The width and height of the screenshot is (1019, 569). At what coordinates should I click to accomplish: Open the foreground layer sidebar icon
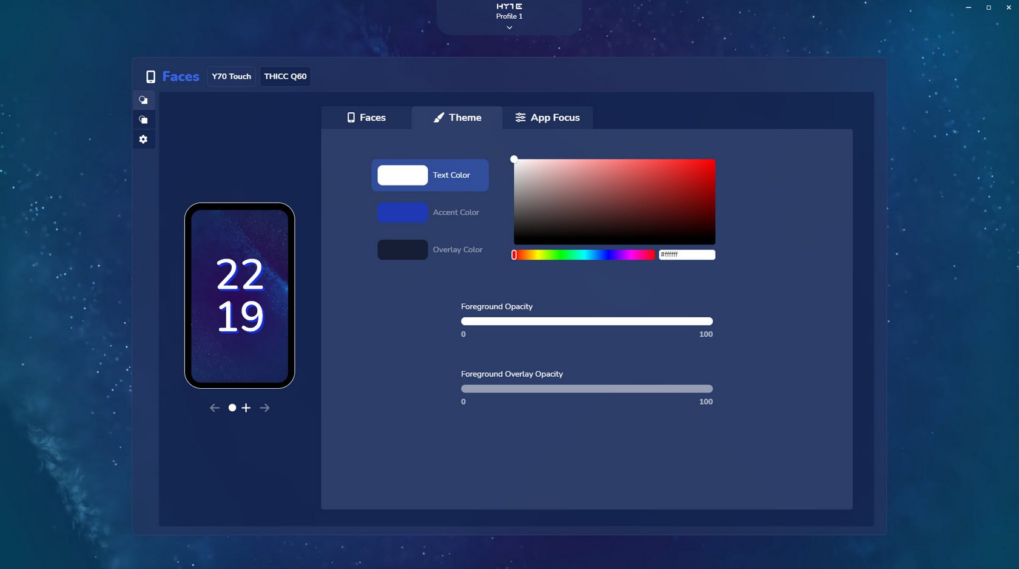coord(143,100)
